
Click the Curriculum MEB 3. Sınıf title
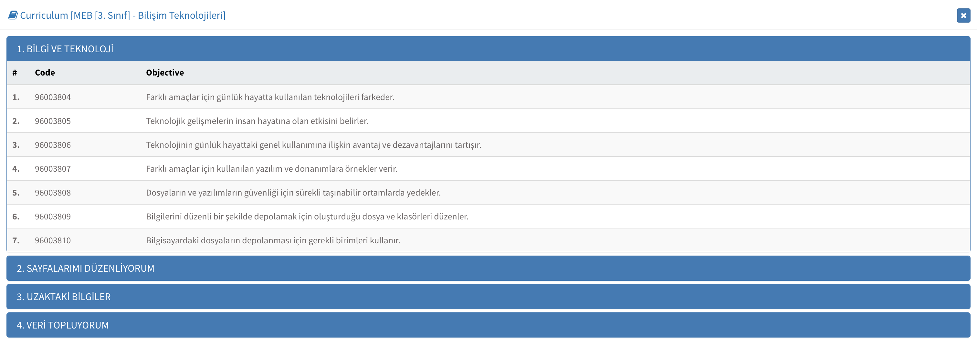[x=122, y=15]
